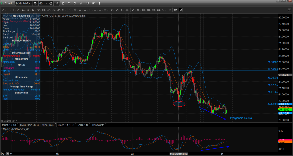
Task: Choose the rectangle drawing tool
Action: point(43,10)
